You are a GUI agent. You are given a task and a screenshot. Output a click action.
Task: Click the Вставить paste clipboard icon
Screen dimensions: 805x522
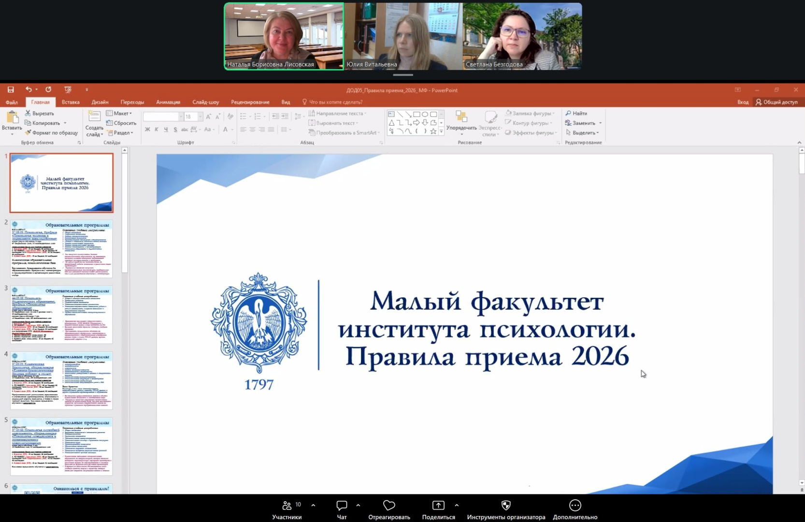pos(12,117)
